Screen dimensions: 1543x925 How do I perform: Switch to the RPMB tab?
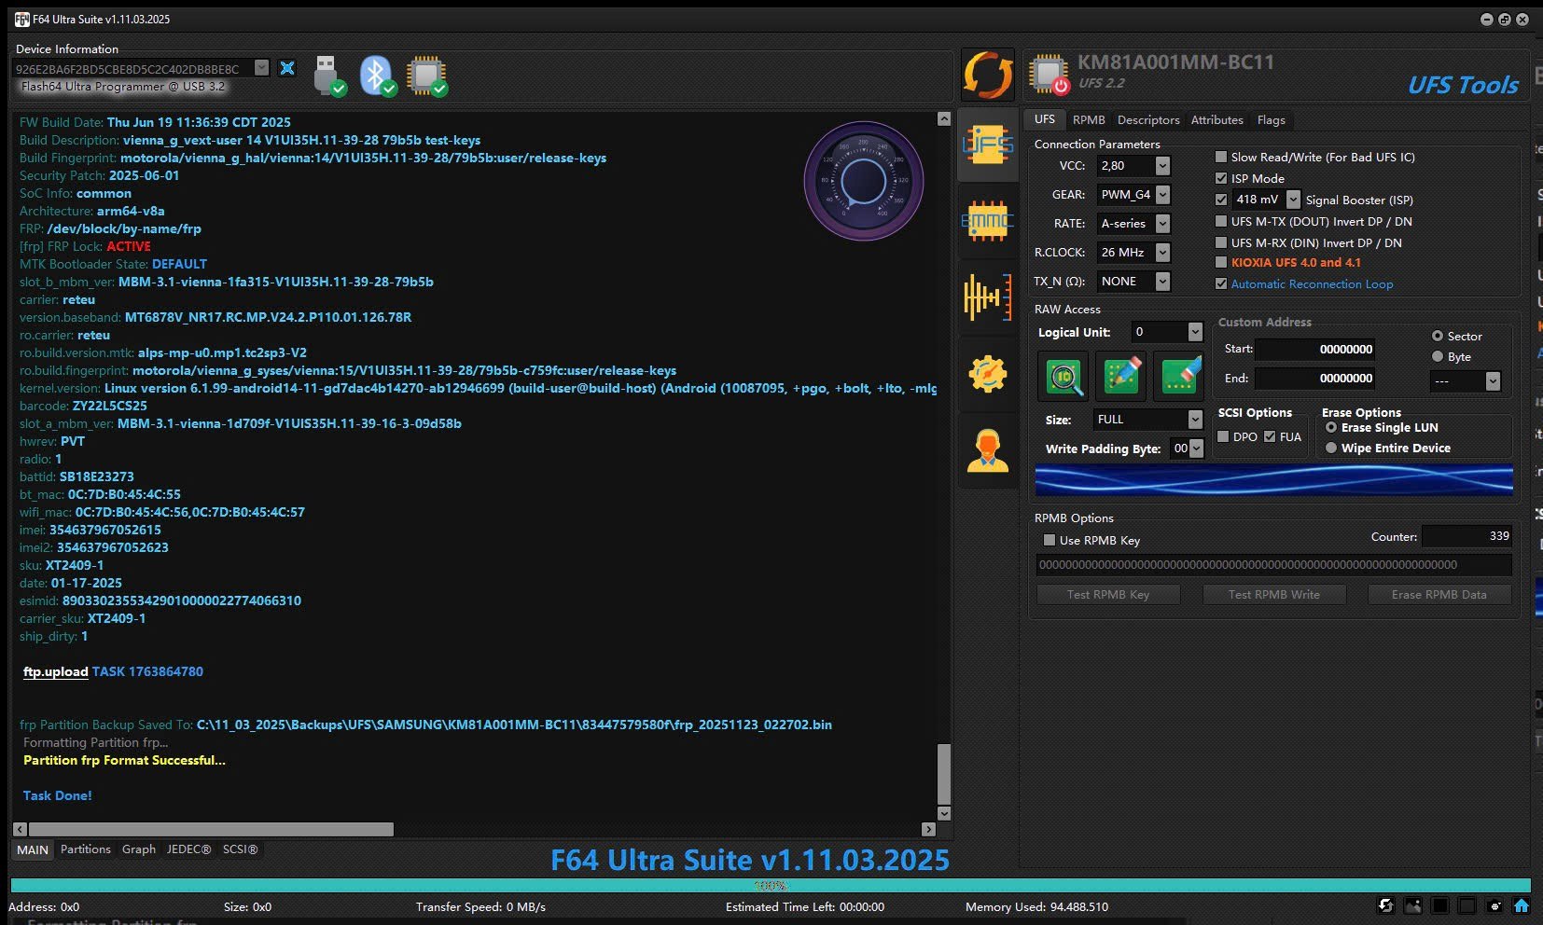tap(1089, 119)
